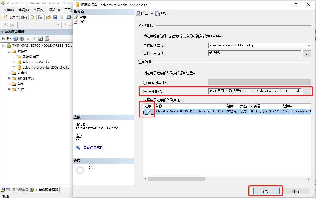Image resolution: width=316 pixels, height=198 pixels.
Task: Click the left scroll arrow of backup sets grid
Action: click(x=146, y=179)
